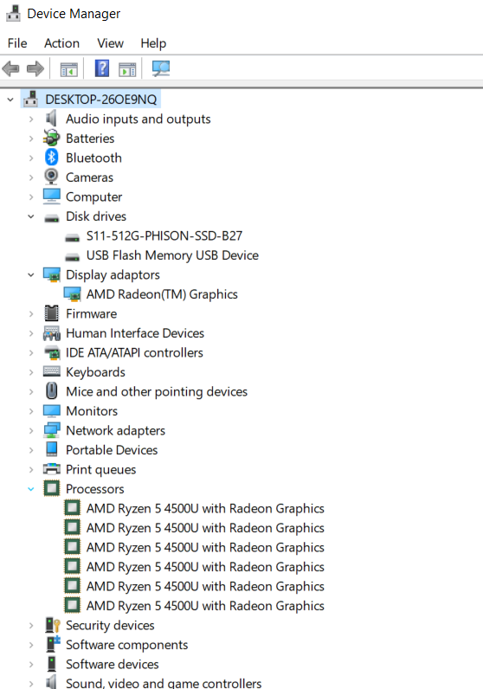Select AMD Radeon(TM) Graphics device

(x=162, y=294)
